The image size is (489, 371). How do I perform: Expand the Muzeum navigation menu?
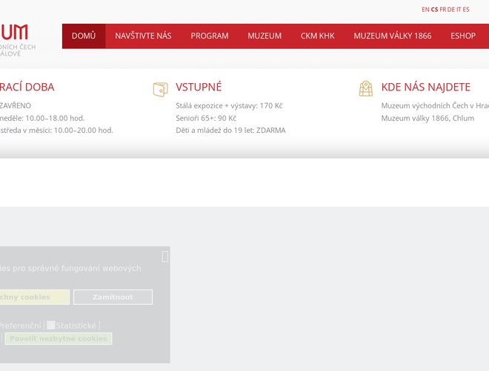coord(265,36)
